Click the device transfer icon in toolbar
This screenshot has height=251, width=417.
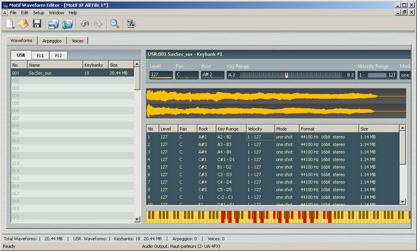coord(132,24)
